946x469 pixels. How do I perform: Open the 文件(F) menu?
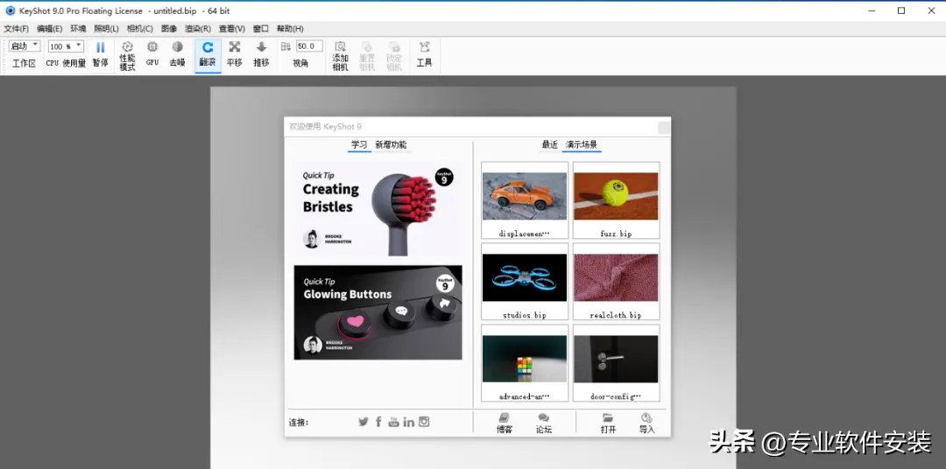(x=16, y=29)
